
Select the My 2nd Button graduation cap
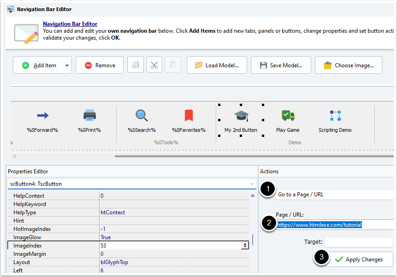[241, 116]
